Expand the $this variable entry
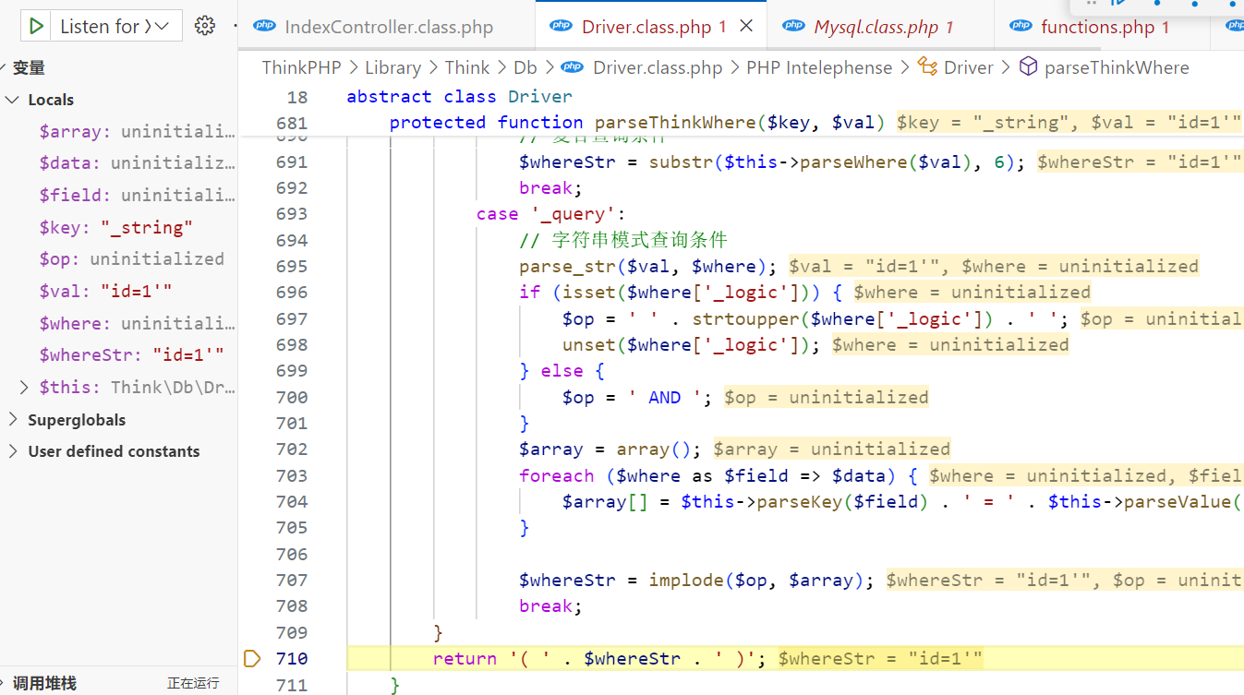The height and width of the screenshot is (695, 1244). (24, 388)
